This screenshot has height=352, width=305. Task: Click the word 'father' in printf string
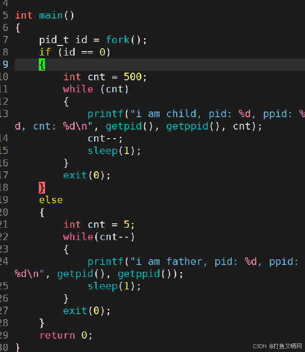(184, 262)
